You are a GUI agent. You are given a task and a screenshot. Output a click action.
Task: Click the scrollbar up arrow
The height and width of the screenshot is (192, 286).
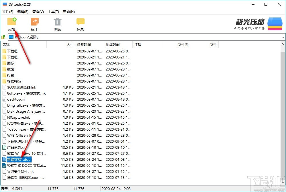[x=283, y=44]
